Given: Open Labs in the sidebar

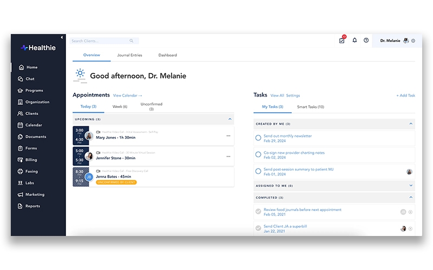Looking at the screenshot, I should pyautogui.click(x=30, y=183).
